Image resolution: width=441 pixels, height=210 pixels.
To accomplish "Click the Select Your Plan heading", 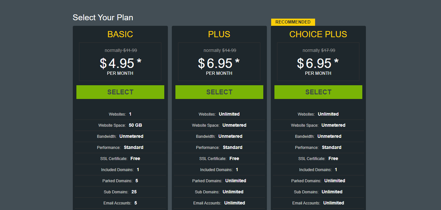I will (103, 17).
